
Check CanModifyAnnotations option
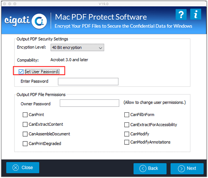[x=127, y=143]
